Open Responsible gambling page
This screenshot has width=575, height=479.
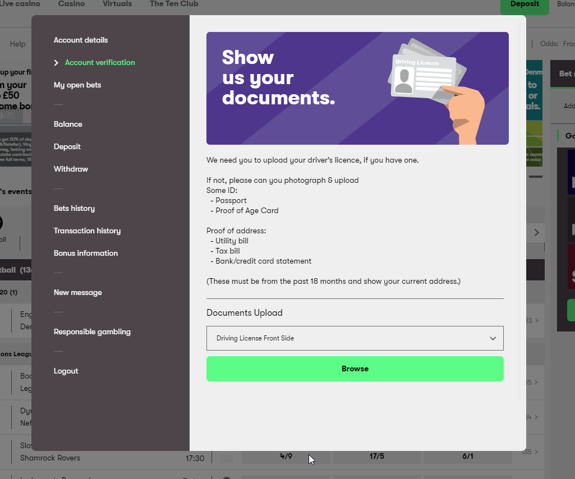click(x=92, y=332)
